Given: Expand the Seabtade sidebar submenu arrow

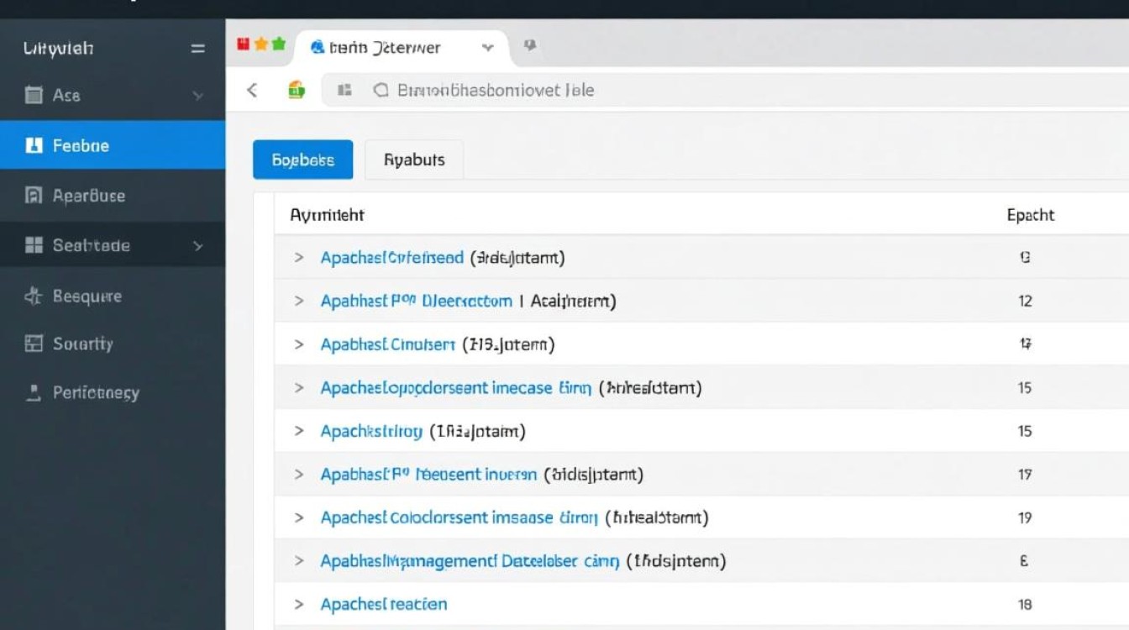Looking at the screenshot, I should [197, 246].
